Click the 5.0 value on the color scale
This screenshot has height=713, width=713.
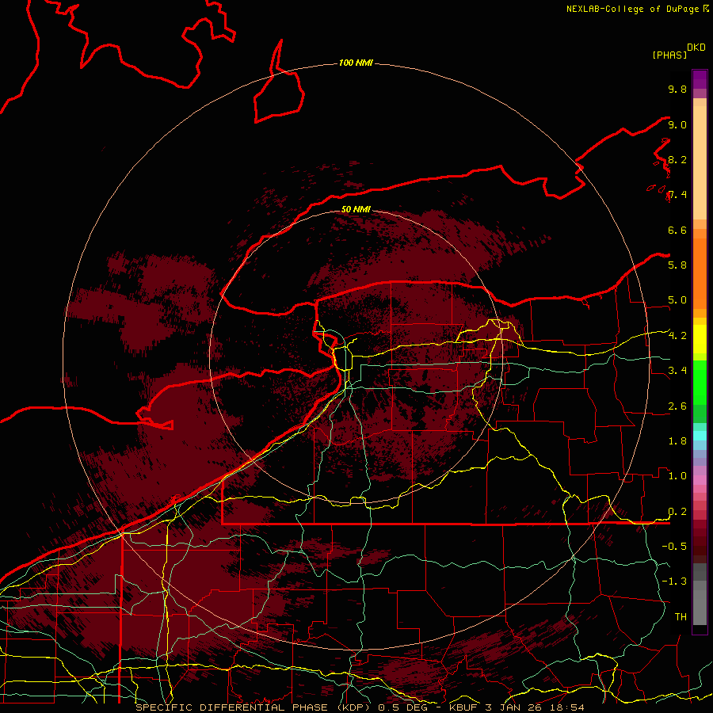pos(677,300)
